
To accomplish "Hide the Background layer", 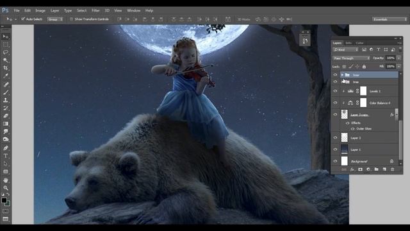I will tap(335, 161).
